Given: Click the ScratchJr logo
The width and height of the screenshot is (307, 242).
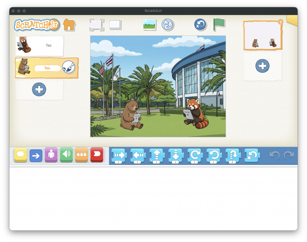Looking at the screenshot, I should click(37, 25).
